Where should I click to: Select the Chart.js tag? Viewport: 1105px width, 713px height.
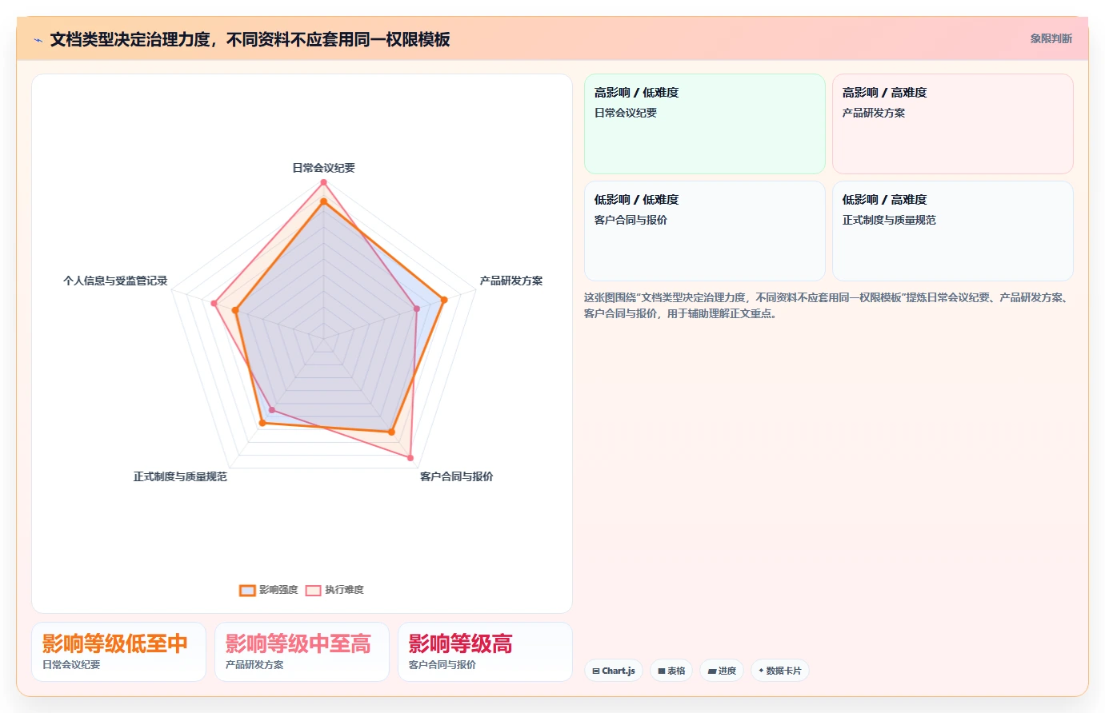[614, 671]
